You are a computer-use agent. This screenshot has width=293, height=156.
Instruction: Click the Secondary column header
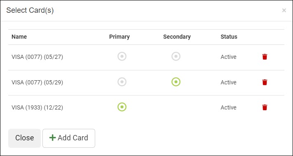pos(177,37)
